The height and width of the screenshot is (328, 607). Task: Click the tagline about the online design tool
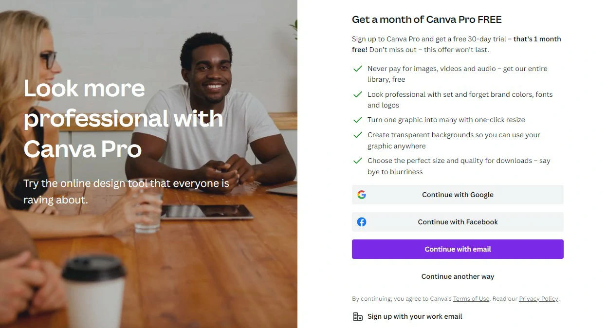(x=126, y=191)
